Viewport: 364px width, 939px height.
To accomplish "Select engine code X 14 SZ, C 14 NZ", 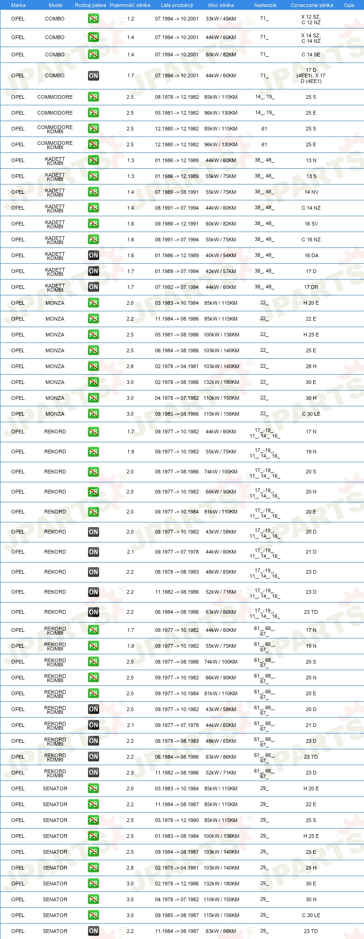I will [311, 38].
